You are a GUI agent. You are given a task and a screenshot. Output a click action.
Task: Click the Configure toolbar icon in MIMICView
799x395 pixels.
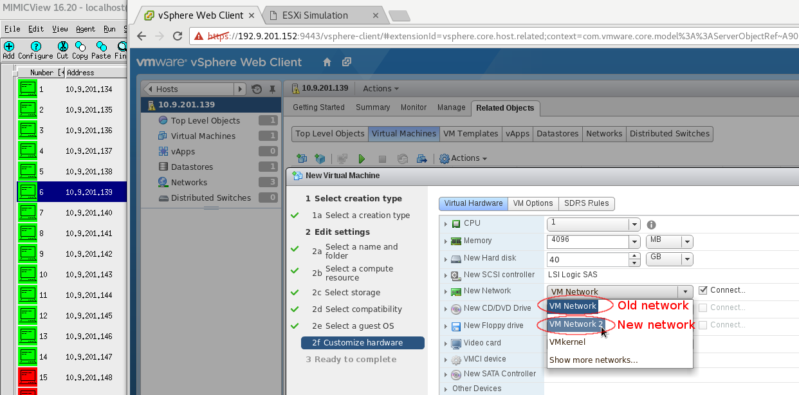36,46
